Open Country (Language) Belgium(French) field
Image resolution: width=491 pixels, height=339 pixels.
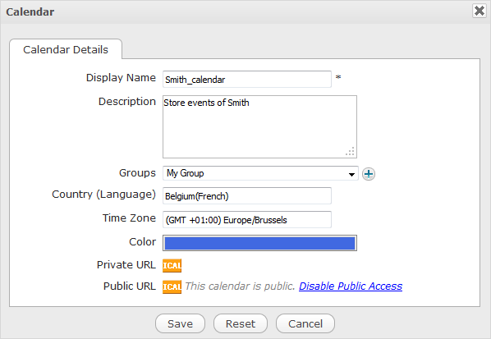pyautogui.click(x=247, y=196)
